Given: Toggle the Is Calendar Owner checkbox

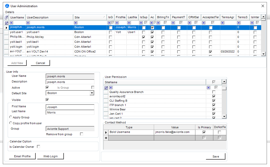Looking at the screenshot, I should [x=38, y=147].
